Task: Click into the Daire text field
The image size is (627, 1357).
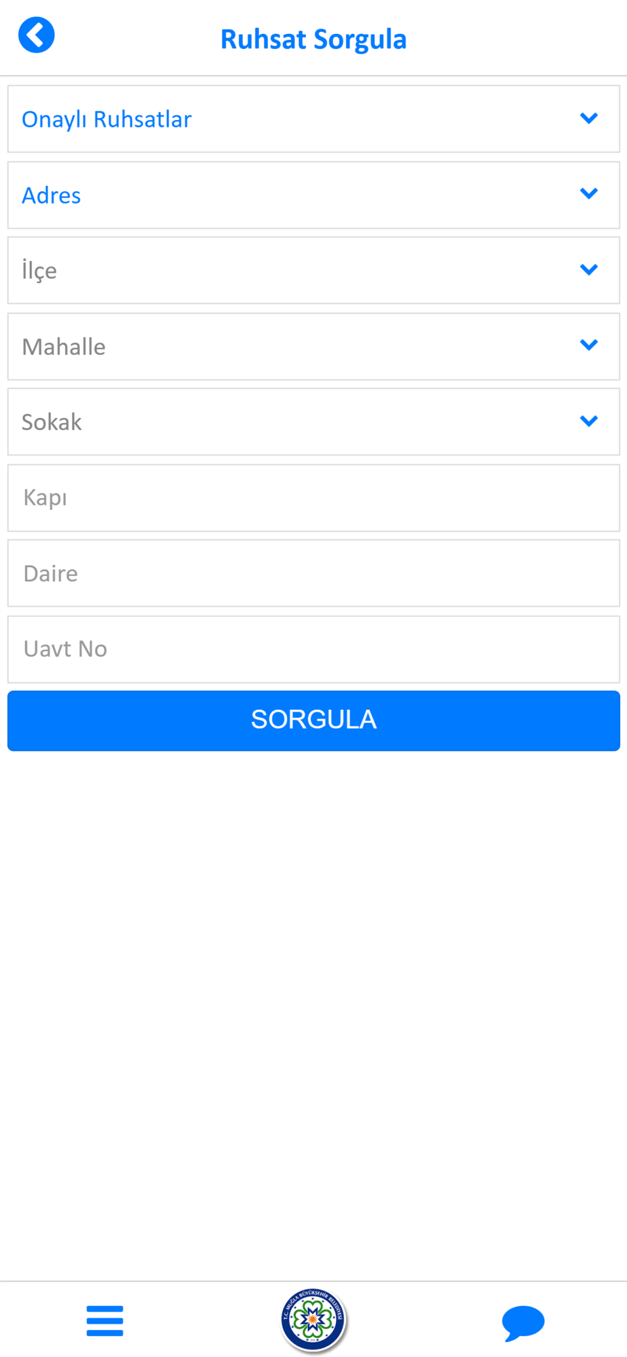Action: 313,573
